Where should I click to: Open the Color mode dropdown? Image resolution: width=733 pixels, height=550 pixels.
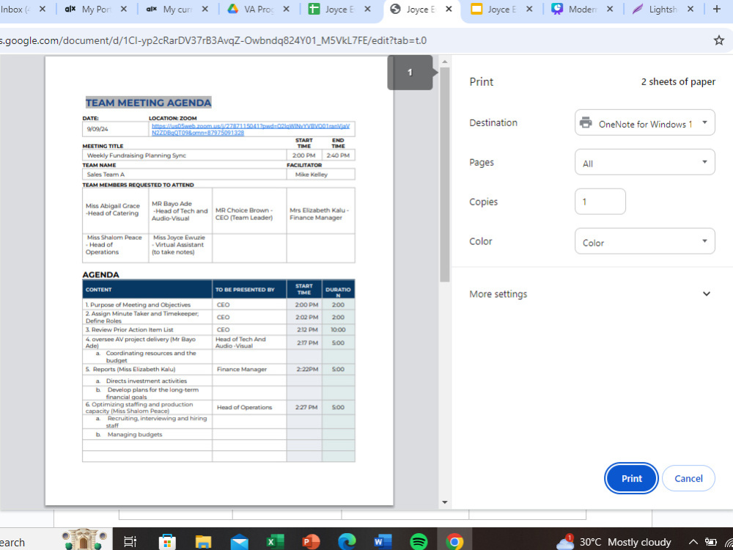(644, 241)
